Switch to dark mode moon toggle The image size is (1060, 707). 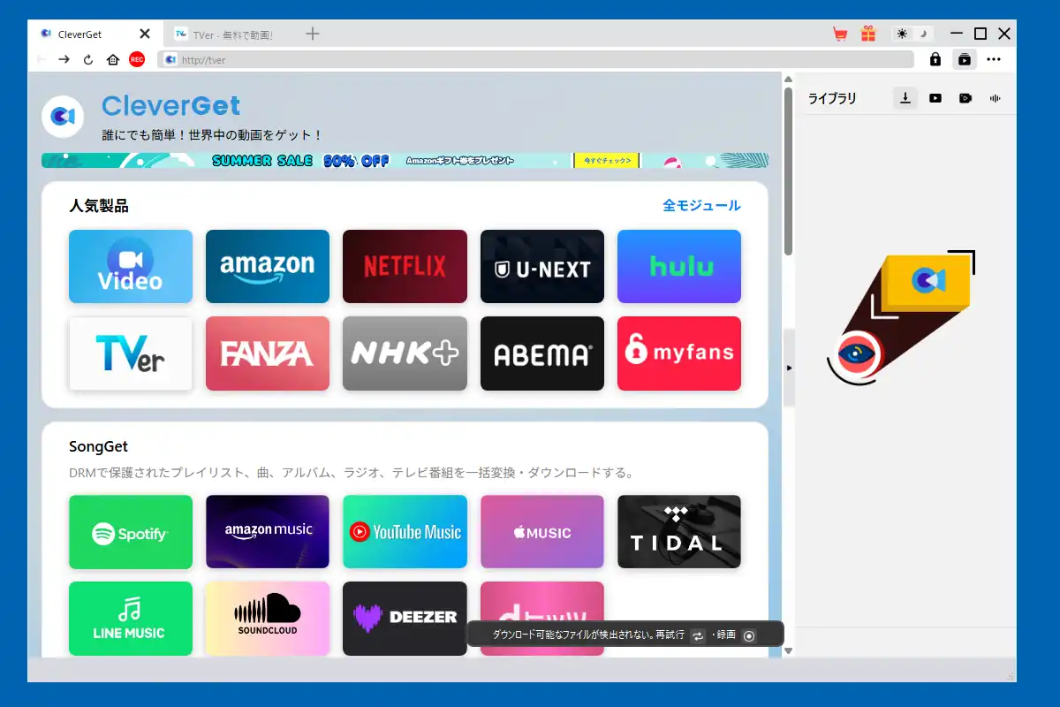click(x=923, y=34)
